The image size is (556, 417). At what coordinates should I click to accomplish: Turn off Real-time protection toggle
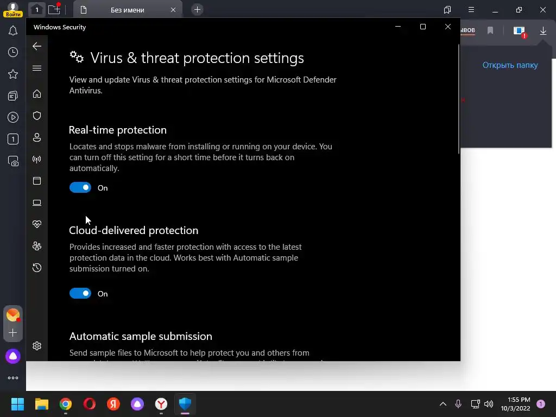click(80, 187)
